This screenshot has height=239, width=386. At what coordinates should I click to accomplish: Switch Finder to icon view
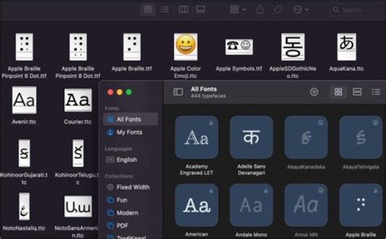coord(148,10)
